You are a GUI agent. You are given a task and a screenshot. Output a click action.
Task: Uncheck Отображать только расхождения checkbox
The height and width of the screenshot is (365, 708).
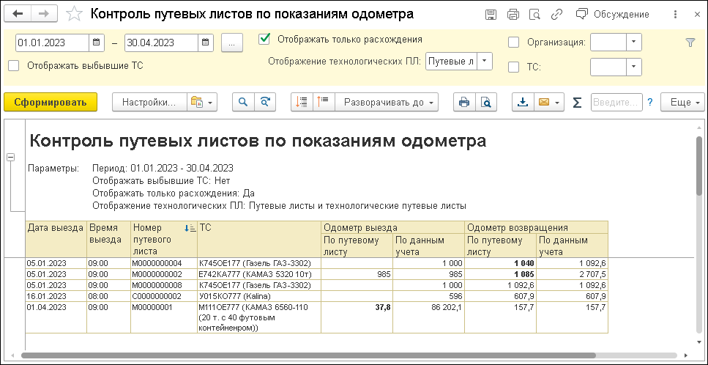[x=264, y=40]
